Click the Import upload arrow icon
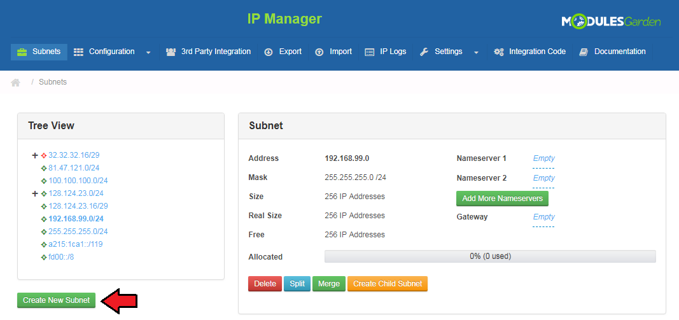 coord(319,52)
